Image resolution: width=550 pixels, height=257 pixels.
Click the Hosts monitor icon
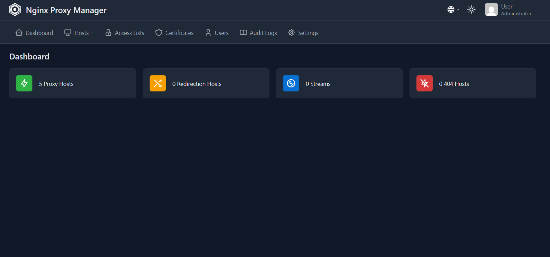pos(68,33)
